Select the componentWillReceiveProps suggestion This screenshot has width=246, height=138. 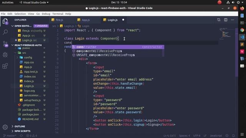point(118,51)
